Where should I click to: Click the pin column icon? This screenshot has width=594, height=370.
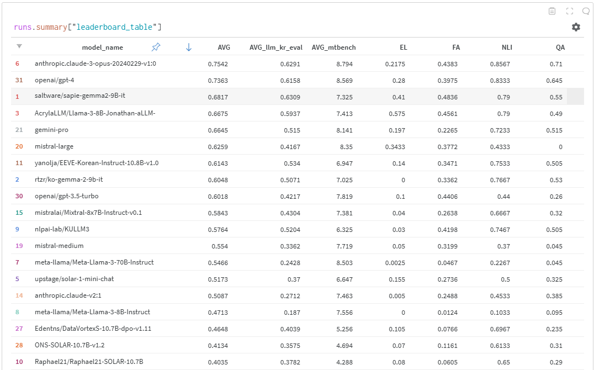[x=156, y=47]
